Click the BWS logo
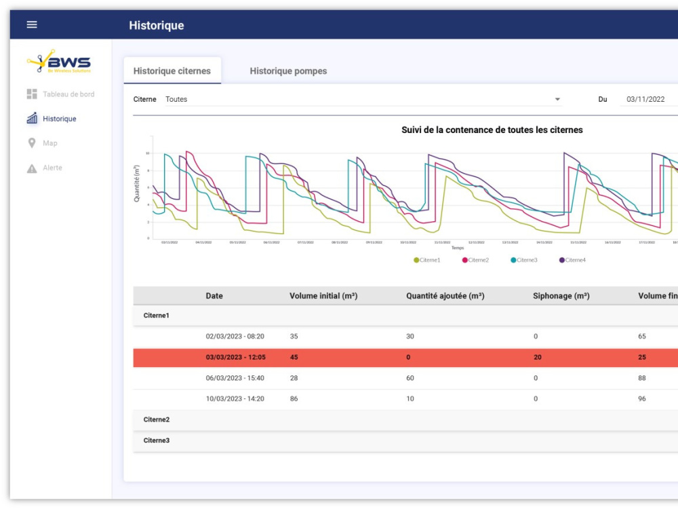 pos(59,61)
